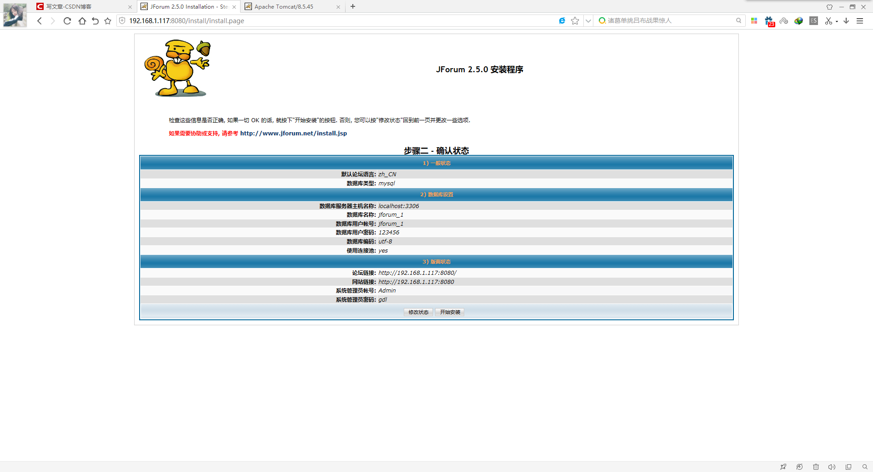
Task: Click the rocket accelerator icon in status bar
Action: pyautogui.click(x=783, y=467)
